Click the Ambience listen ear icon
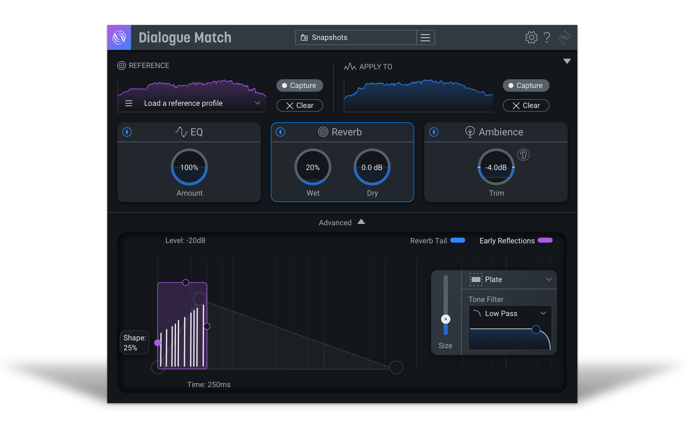The height and width of the screenshot is (428, 685). [523, 155]
